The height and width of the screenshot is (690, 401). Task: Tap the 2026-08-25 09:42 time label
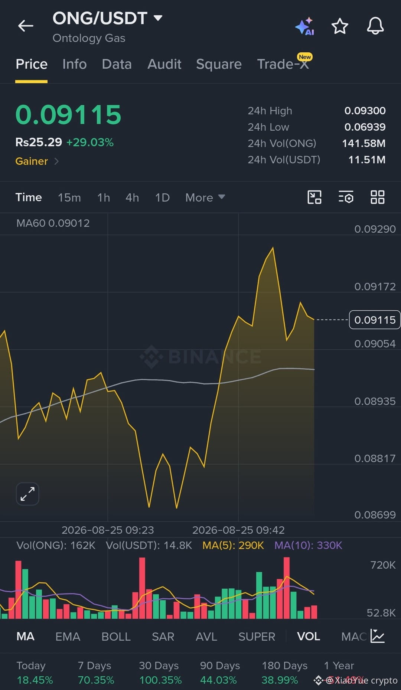(238, 530)
